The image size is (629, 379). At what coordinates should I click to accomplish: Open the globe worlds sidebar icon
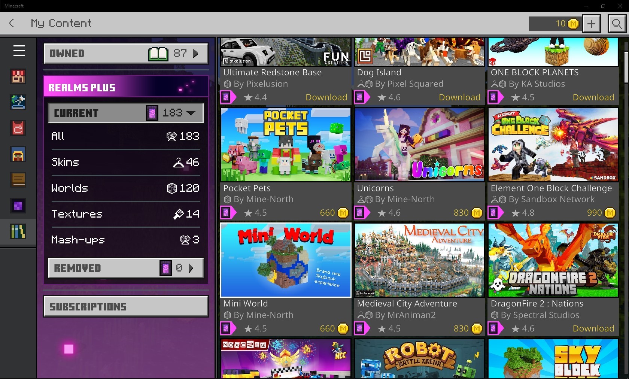[18, 102]
